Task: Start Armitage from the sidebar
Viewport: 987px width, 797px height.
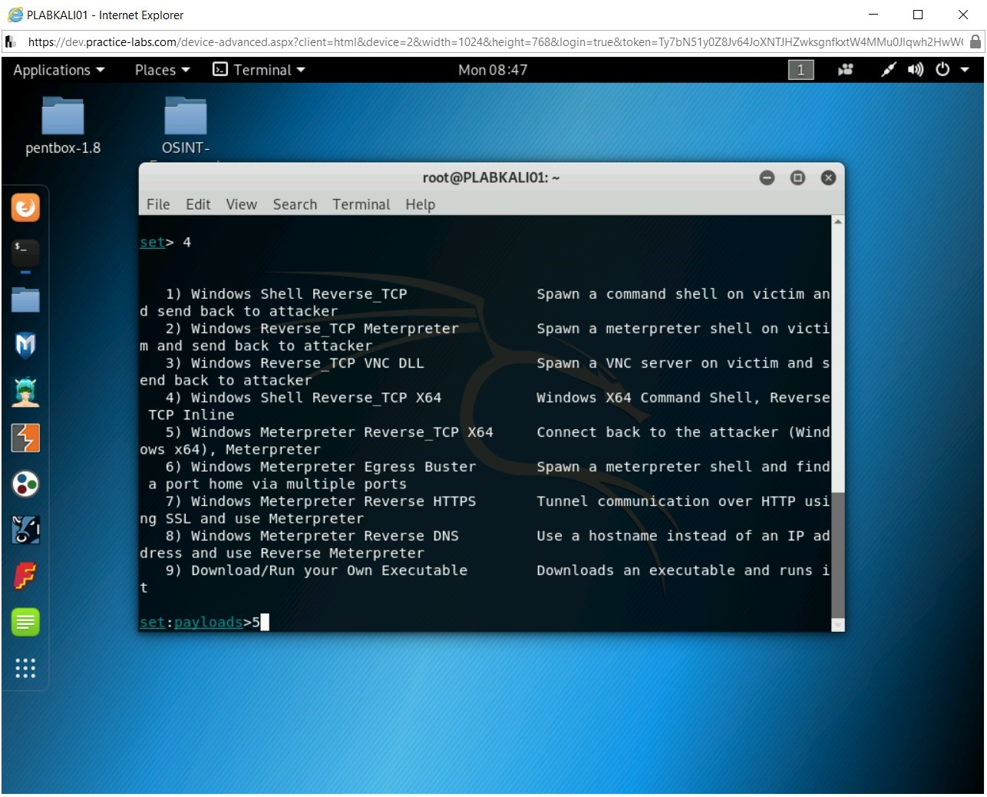Action: 25,392
